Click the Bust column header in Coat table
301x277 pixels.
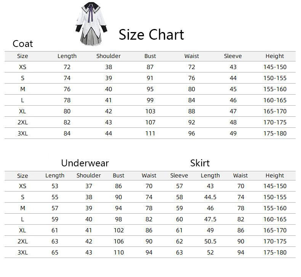point(150,56)
